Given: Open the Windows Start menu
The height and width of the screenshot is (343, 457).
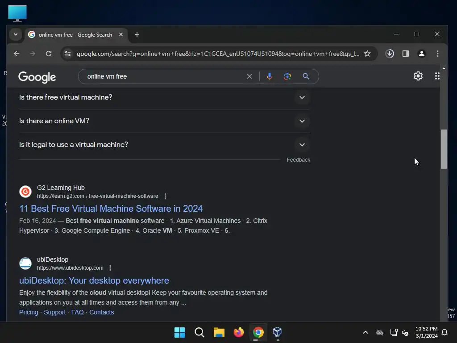Looking at the screenshot, I should 179,332.
